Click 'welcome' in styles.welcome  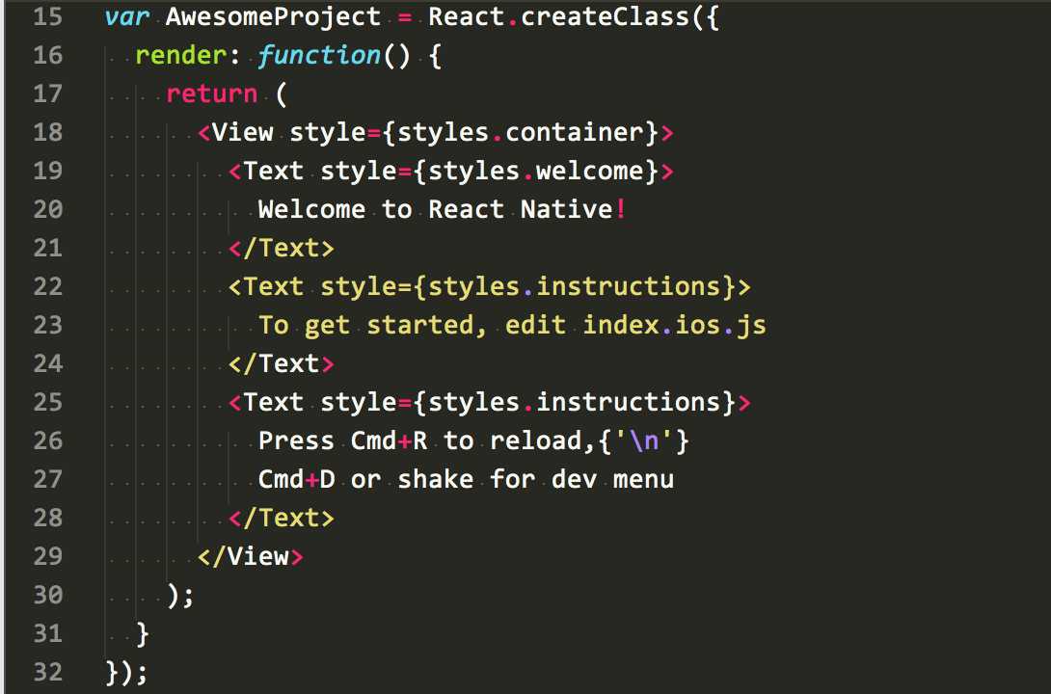point(590,171)
